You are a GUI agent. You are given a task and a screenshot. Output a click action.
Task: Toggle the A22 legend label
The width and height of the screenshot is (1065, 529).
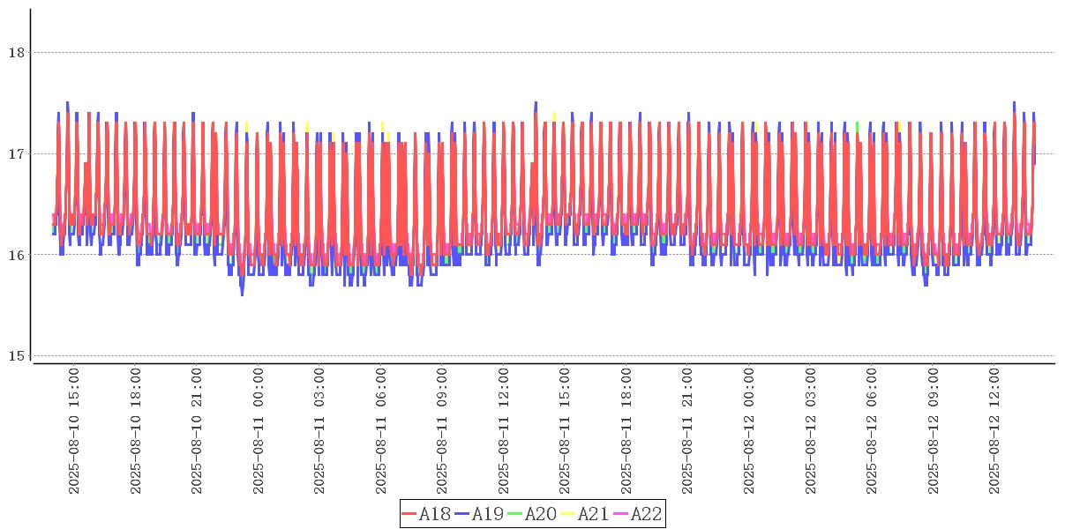646,514
